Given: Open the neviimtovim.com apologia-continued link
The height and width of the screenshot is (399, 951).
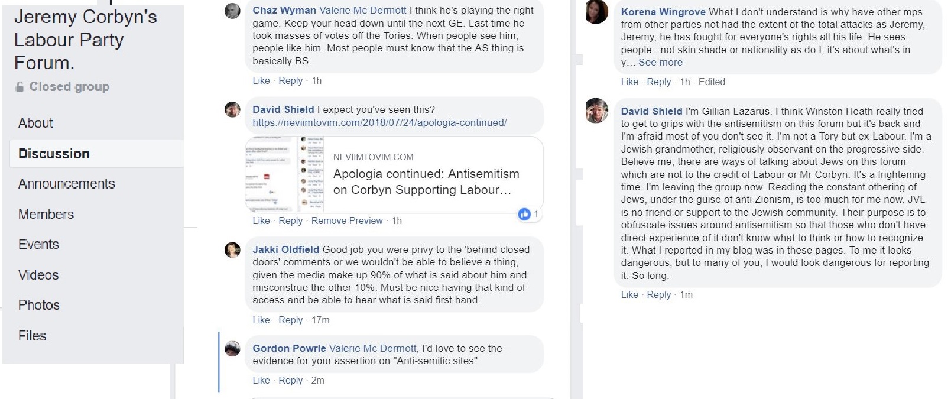Looking at the screenshot, I should (379, 122).
